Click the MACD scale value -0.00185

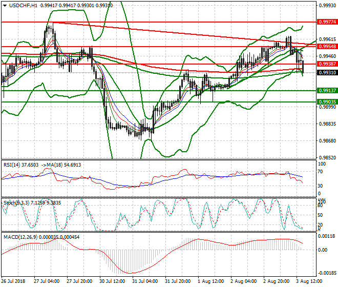point(326,273)
